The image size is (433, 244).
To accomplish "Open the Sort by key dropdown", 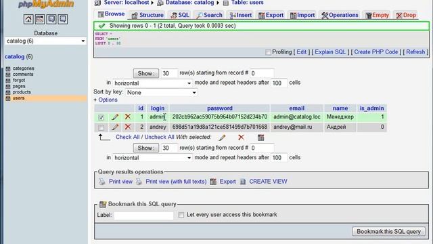I will click(x=161, y=92).
